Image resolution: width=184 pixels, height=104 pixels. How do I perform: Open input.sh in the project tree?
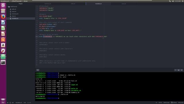14,12
